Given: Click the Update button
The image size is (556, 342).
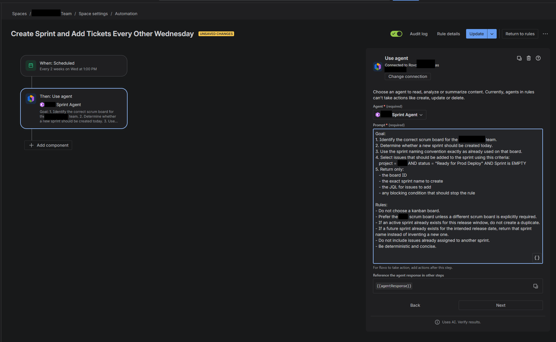Looking at the screenshot, I should pyautogui.click(x=476, y=34).
